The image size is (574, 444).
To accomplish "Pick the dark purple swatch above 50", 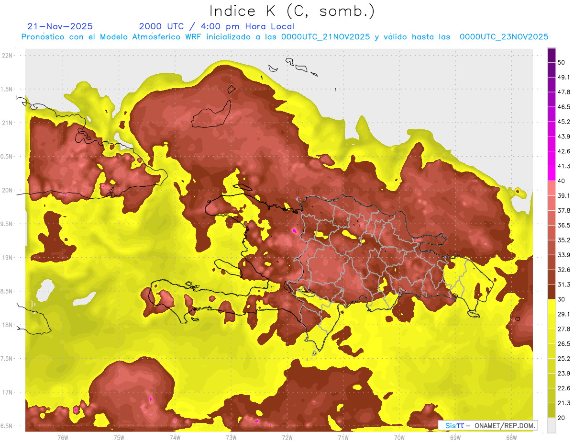I will coord(552,55).
